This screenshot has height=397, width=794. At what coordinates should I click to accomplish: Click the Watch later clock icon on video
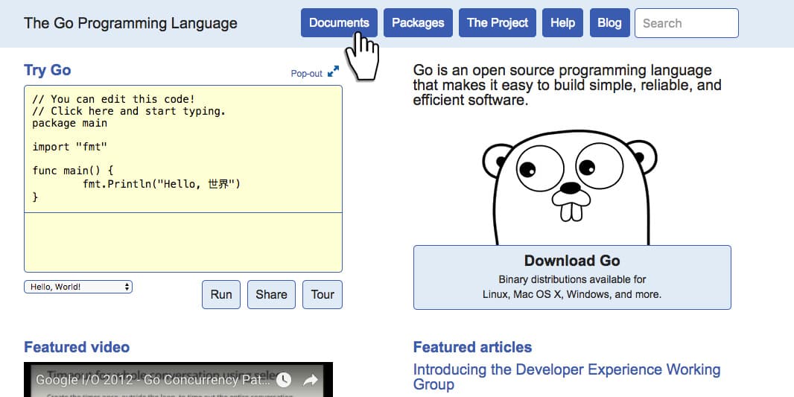[284, 381]
